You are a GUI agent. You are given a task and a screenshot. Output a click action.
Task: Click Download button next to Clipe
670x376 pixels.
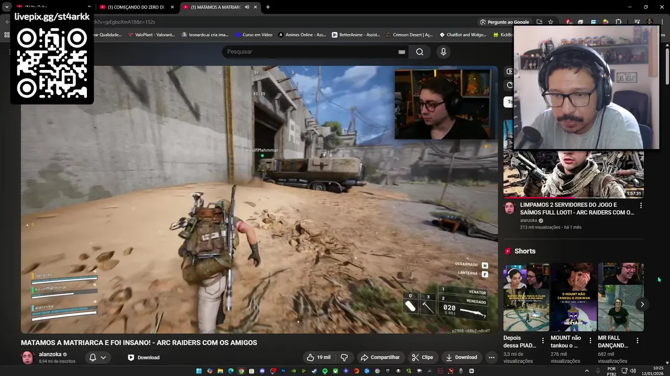point(461,357)
